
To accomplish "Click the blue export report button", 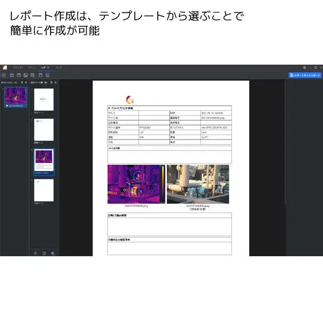I will pyautogui.click(x=305, y=75).
